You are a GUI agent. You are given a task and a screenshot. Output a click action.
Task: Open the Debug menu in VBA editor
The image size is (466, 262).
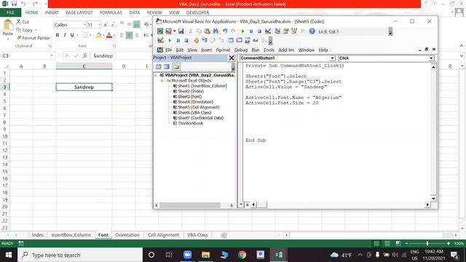click(x=241, y=50)
